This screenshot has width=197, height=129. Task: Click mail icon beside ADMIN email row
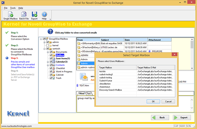(x=79, y=55)
